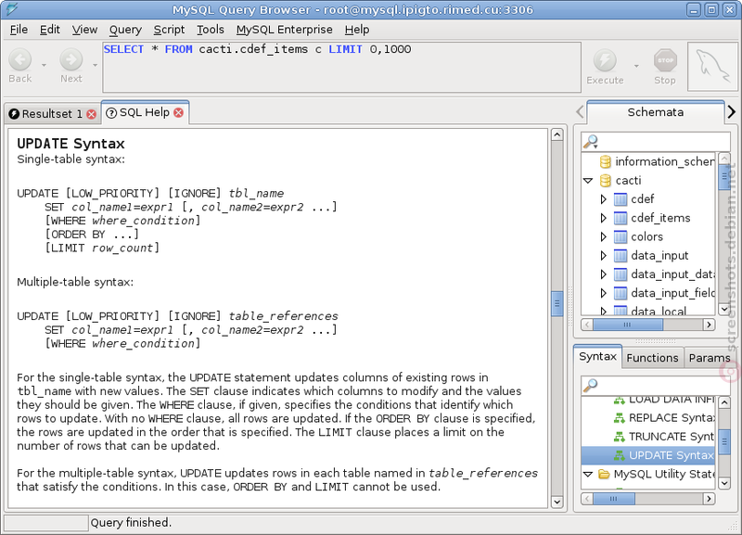Click the REPLACE Syntax topic icon
Viewport: 742px width, 535px height.
click(x=619, y=418)
